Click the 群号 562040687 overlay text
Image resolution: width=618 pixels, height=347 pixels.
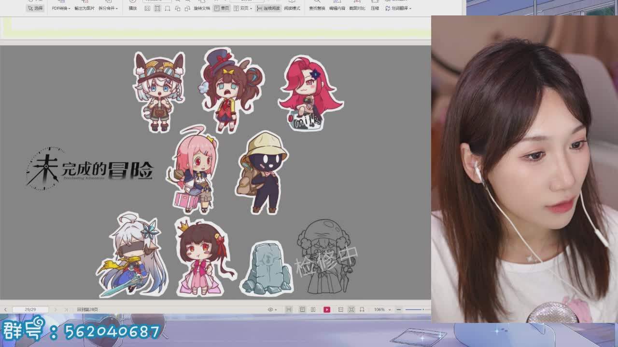pyautogui.click(x=82, y=331)
